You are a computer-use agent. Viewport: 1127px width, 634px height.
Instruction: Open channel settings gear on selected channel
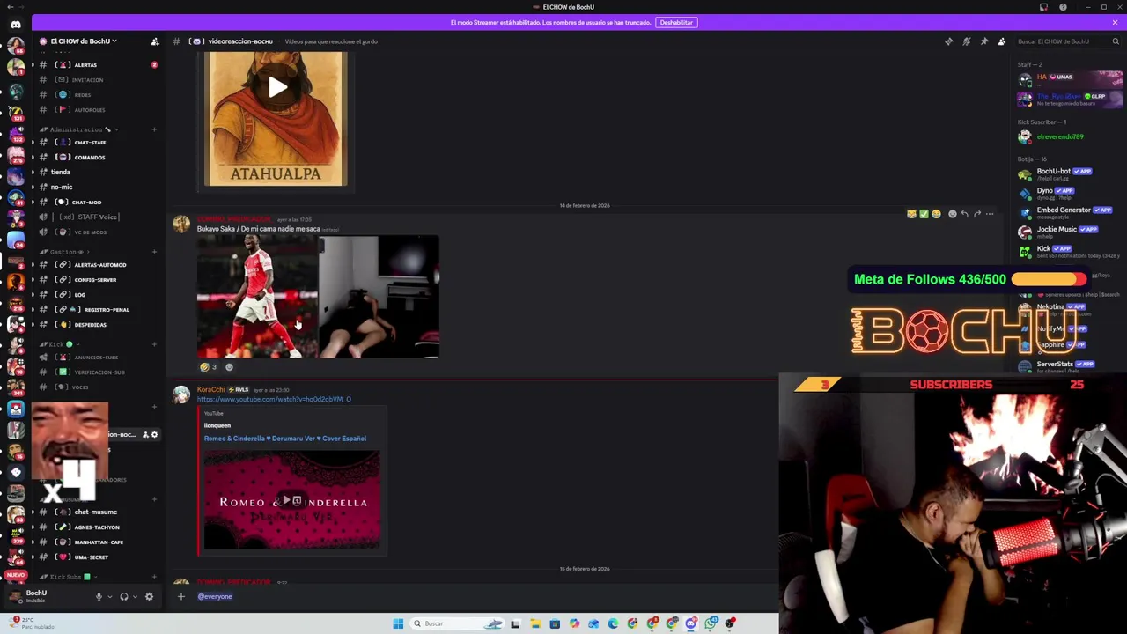point(154,434)
